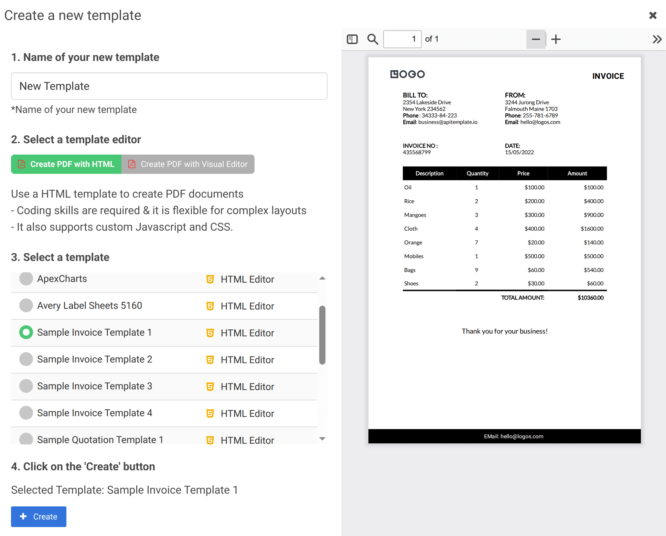This screenshot has width=666, height=536.
Task: Click the plus icon on Create button
Action: [23, 516]
